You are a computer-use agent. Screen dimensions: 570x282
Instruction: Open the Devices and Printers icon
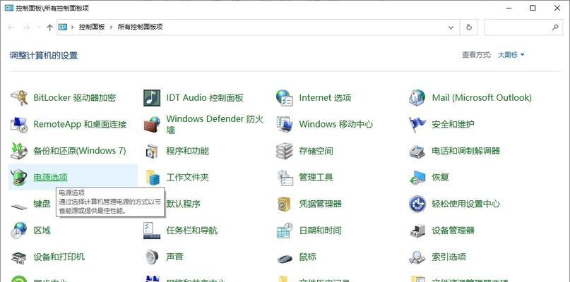19,257
